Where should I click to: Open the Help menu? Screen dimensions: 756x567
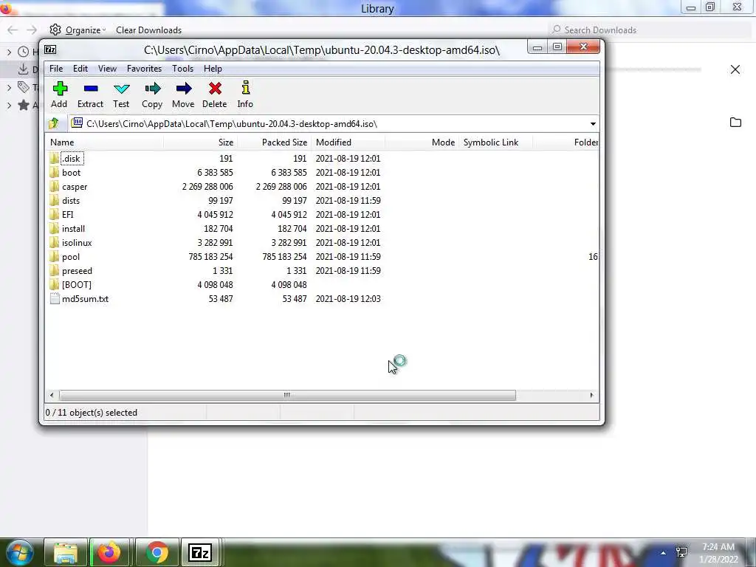pyautogui.click(x=213, y=69)
